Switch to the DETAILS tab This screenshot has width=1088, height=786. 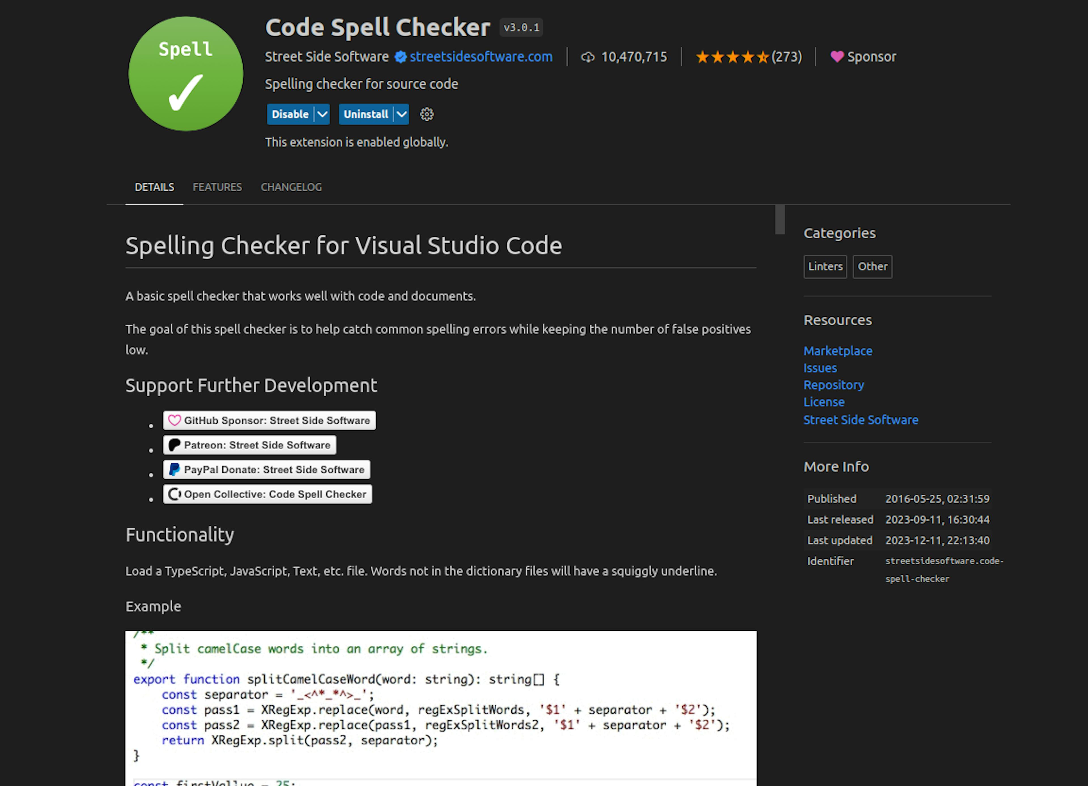[154, 187]
